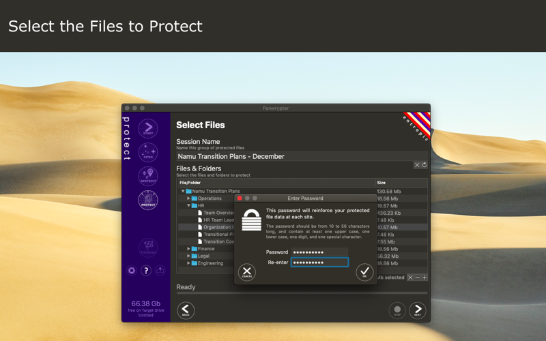
Task: Expand the Finance folder
Action: click(x=188, y=249)
